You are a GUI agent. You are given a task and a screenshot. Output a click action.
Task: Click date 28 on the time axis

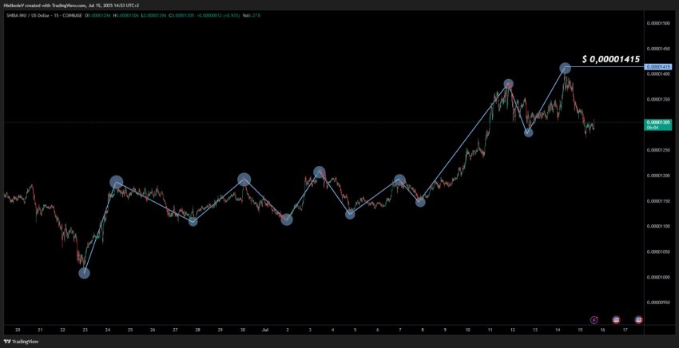197,330
